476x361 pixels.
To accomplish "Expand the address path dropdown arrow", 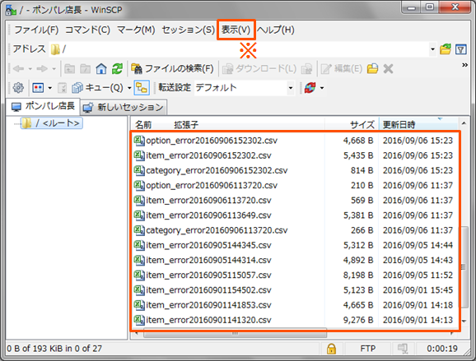I will 432,49.
